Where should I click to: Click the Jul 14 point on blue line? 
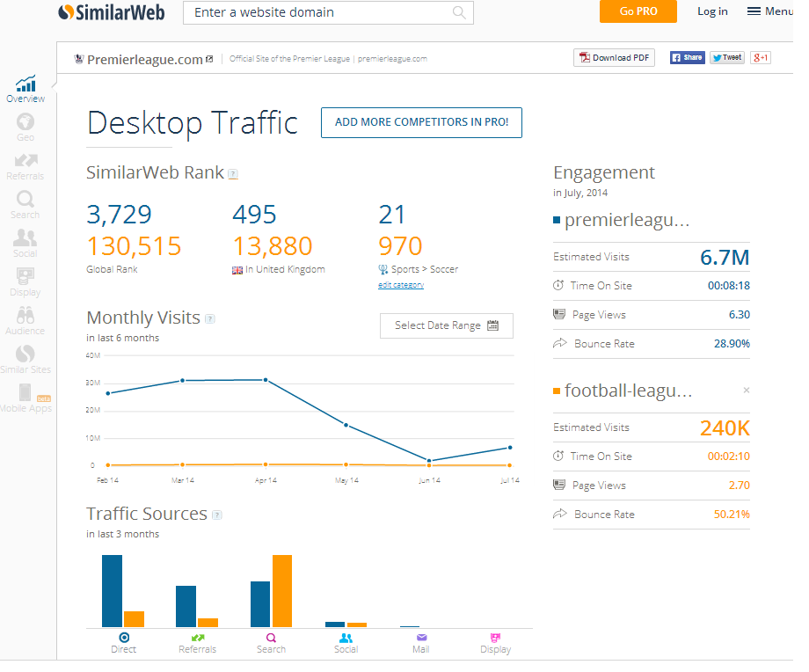(x=509, y=448)
